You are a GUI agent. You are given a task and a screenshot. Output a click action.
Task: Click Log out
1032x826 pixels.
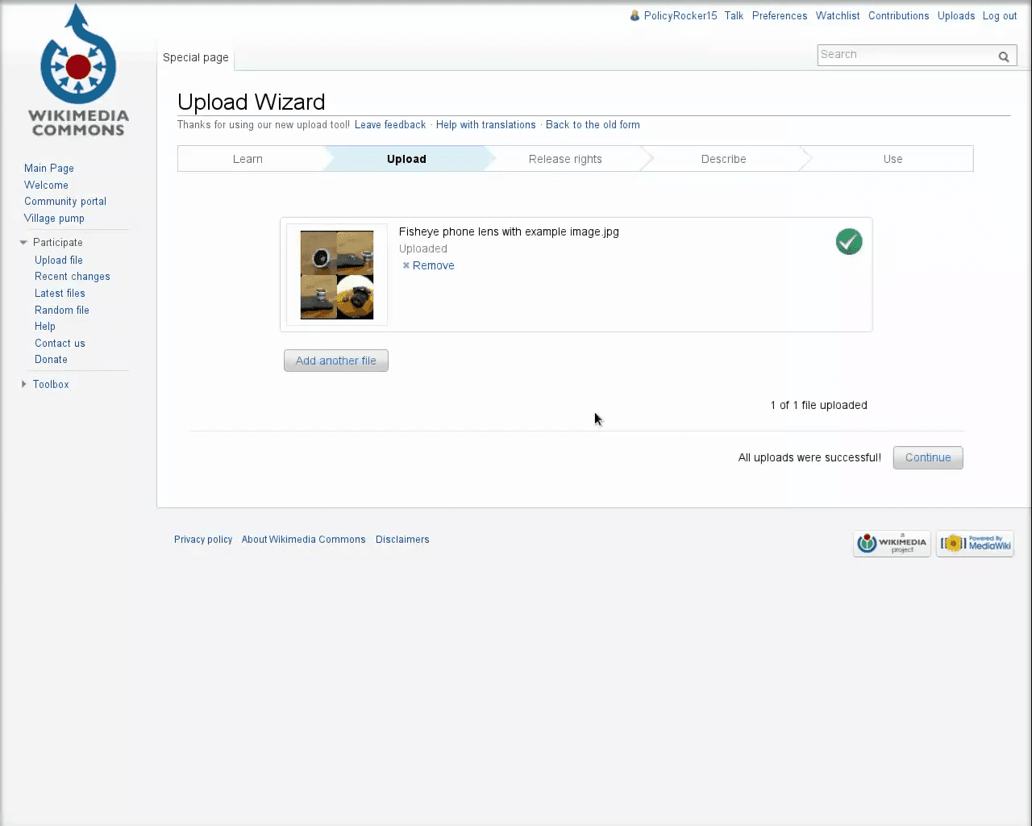point(1000,15)
